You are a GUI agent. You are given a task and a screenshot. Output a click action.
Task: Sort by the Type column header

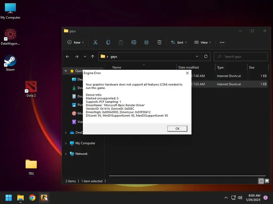click(x=220, y=67)
